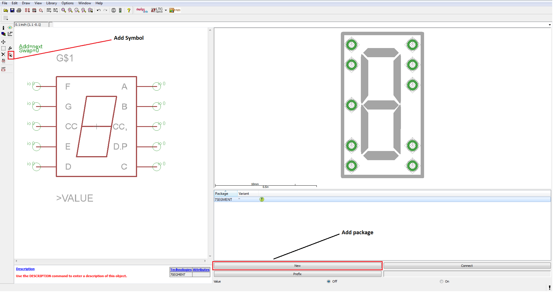Open the layer display color settings
Viewport: 554px width, 294px height.
click(3, 34)
